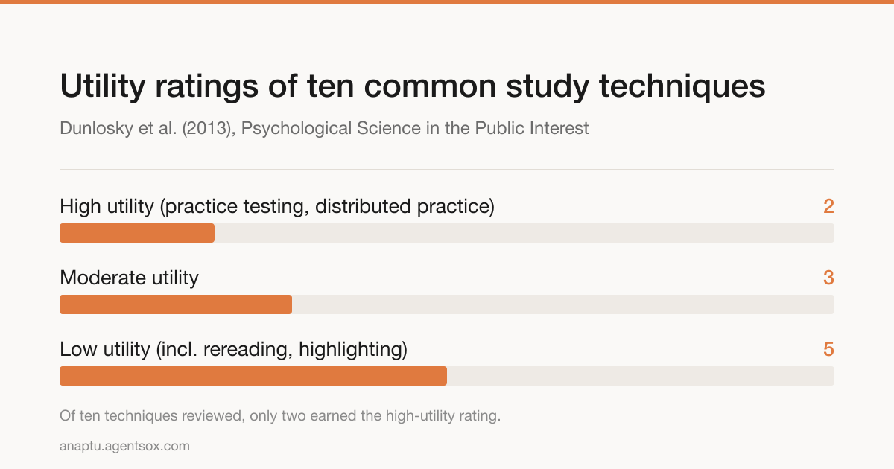Click 'Psychological Science in the Public Interest' journal name
The image size is (894, 469).
pyautogui.click(x=415, y=128)
